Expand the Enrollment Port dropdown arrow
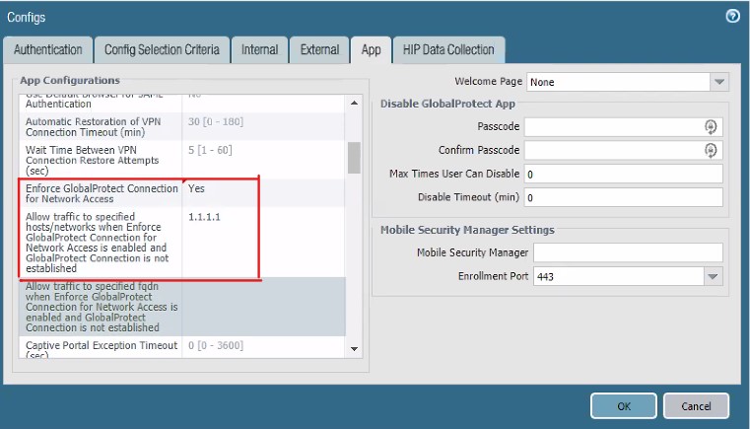Viewport: 750px width, 429px height. [714, 277]
